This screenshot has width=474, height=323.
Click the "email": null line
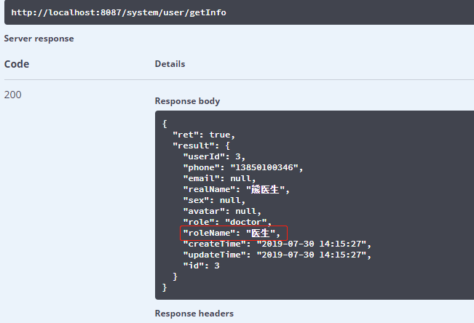point(219,178)
